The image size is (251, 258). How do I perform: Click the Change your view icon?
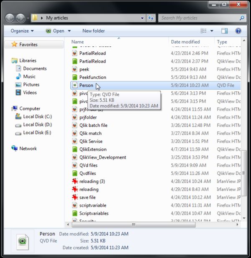click(203, 31)
